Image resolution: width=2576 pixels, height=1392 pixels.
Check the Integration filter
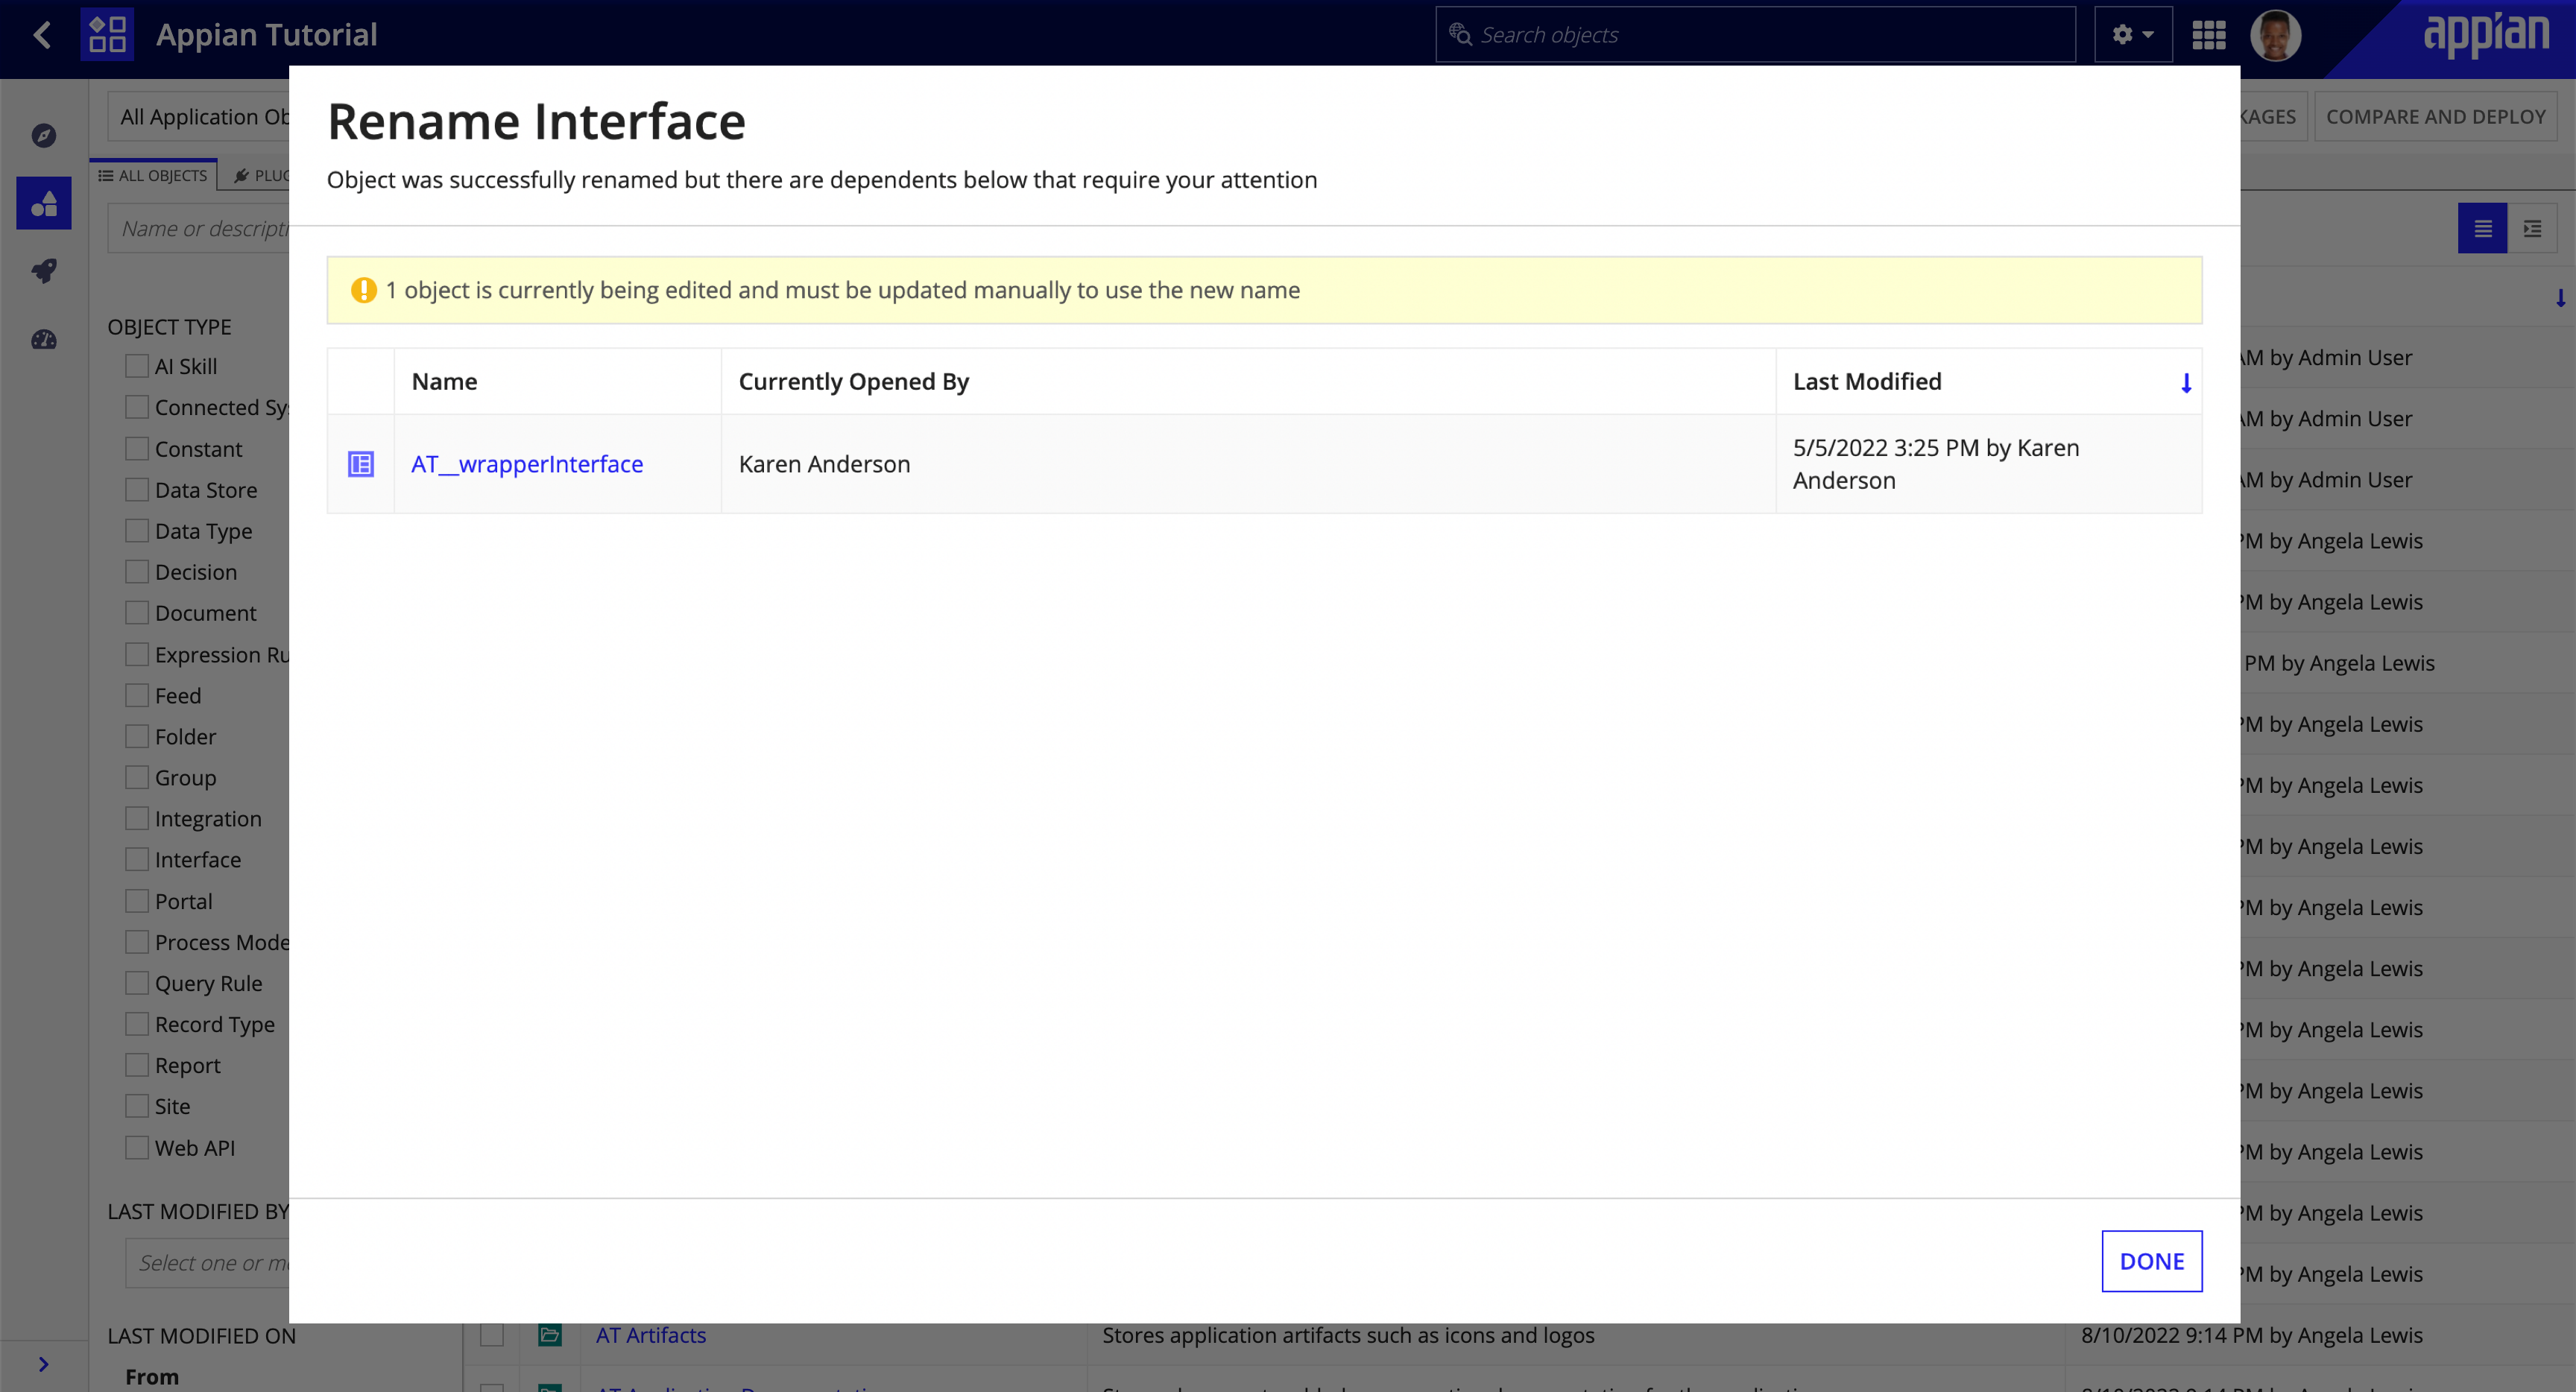[x=137, y=819]
